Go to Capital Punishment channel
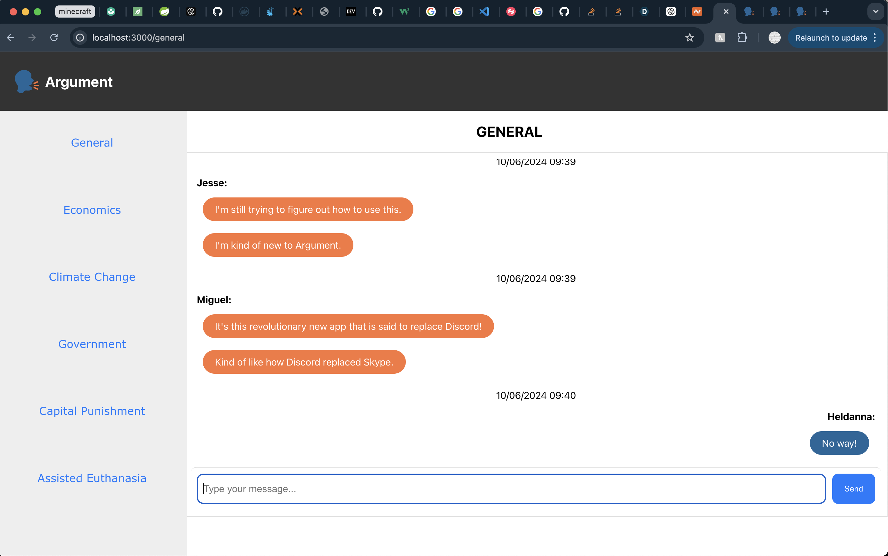 coord(92,411)
